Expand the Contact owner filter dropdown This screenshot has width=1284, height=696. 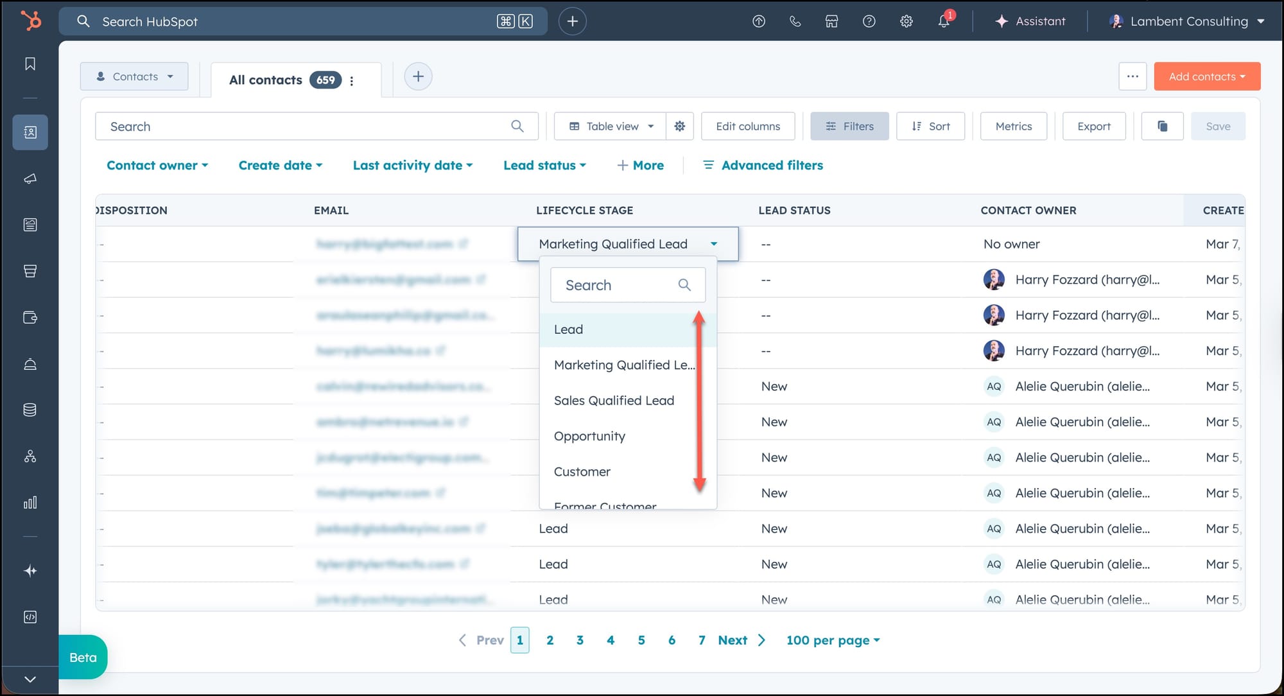[157, 165]
